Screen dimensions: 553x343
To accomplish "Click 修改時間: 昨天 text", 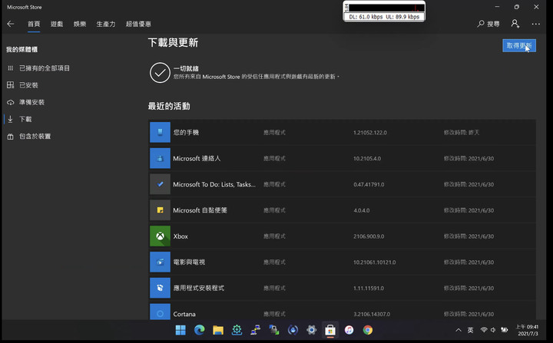I will (462, 133).
